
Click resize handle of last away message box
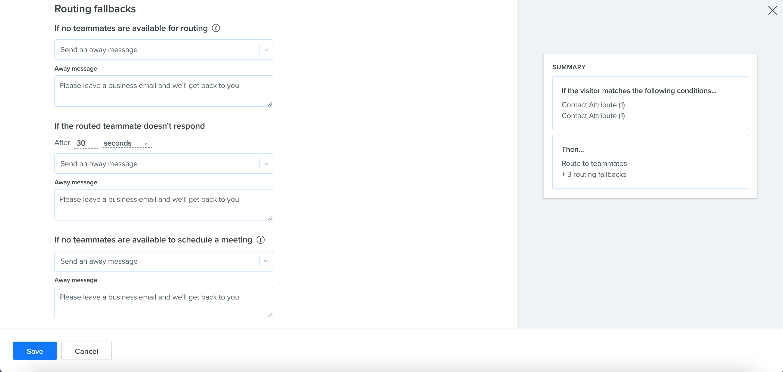click(x=270, y=315)
